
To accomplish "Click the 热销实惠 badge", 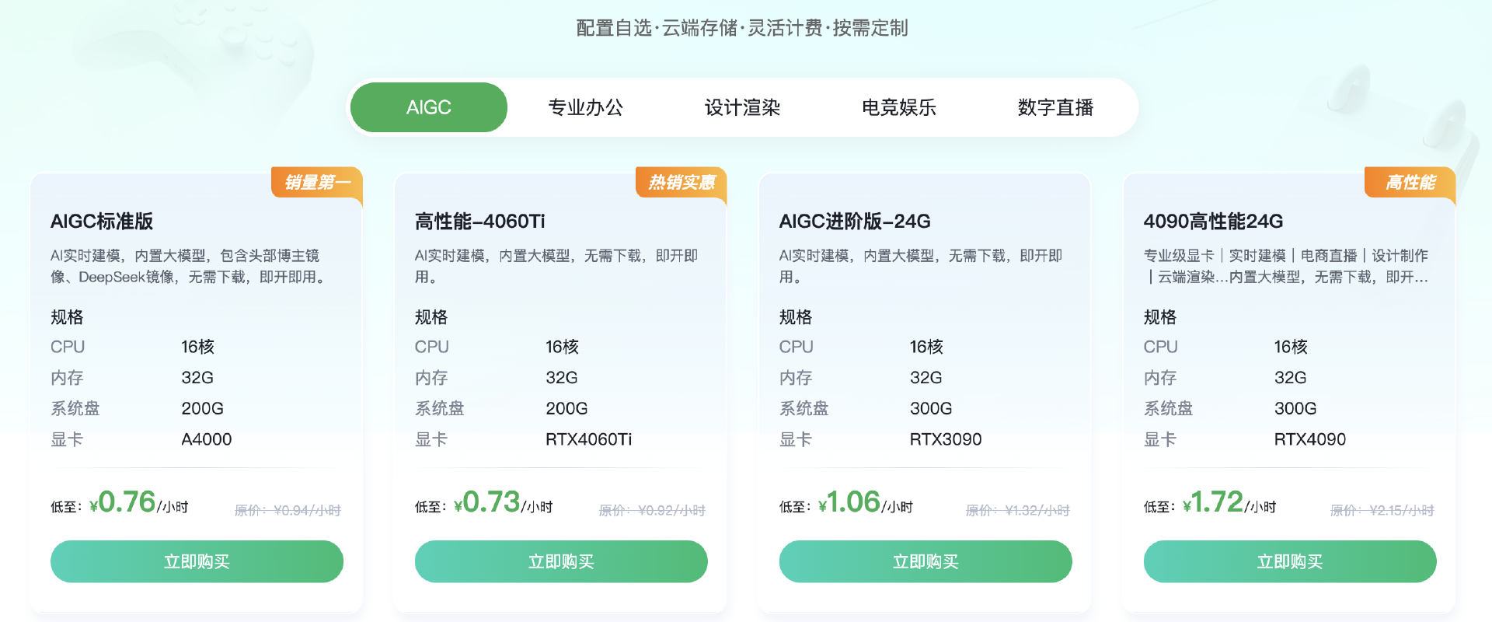I will tap(682, 183).
